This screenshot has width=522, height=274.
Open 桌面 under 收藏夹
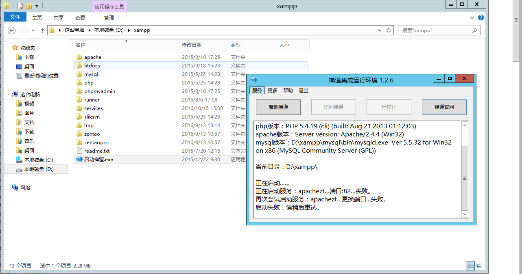[x=29, y=67]
